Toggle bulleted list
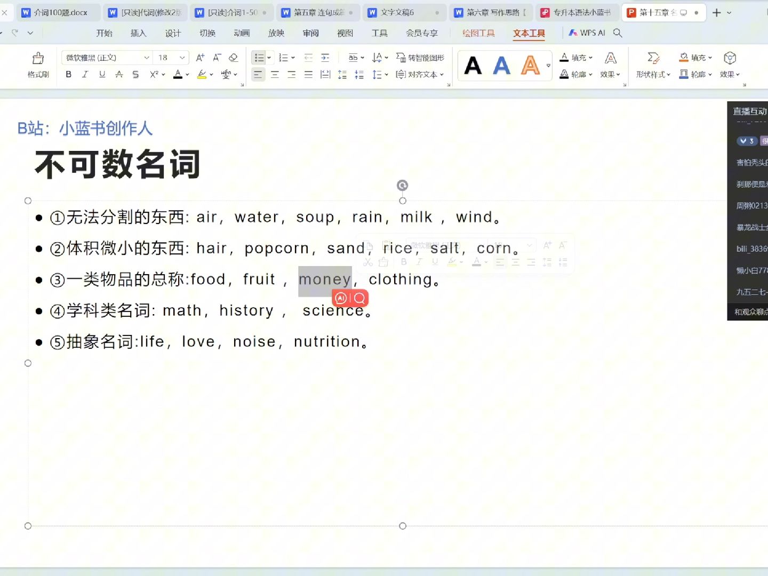768x576 pixels. coord(259,58)
